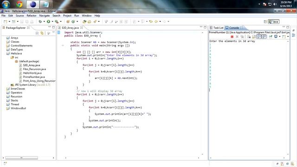This screenshot has width=297, height=167.
Task: Select Fibo_Recursion.java in Package Explorer
Action: tap(34, 69)
